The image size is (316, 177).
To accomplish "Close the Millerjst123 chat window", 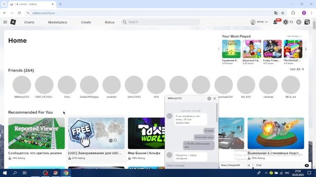I will (x=215, y=98).
